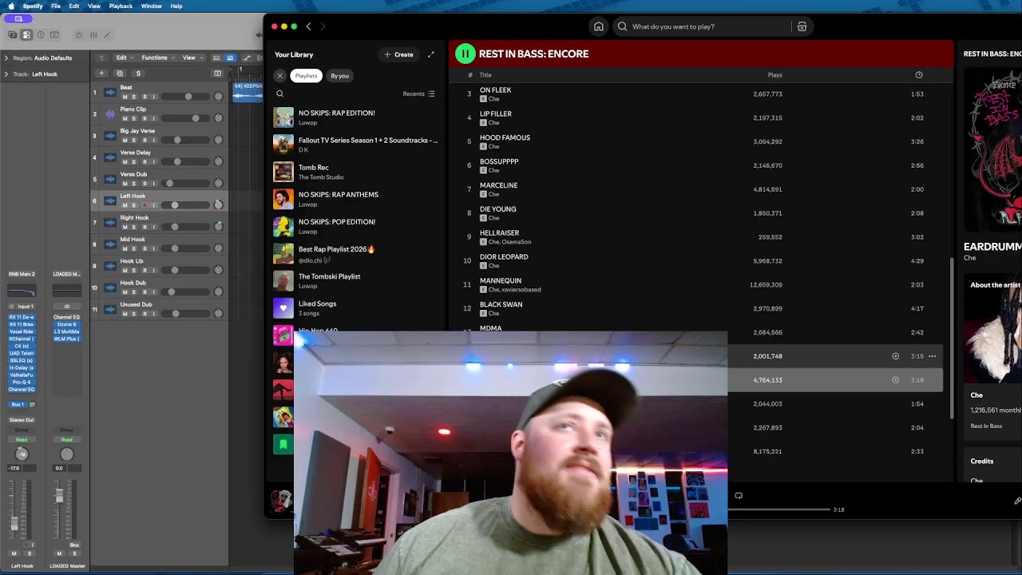
Task: Expand the Region: Audio Defaults section
Action: pos(6,58)
